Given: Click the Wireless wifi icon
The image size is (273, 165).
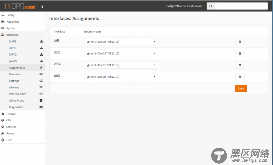Looking at the screenshot, I should click(41, 87).
